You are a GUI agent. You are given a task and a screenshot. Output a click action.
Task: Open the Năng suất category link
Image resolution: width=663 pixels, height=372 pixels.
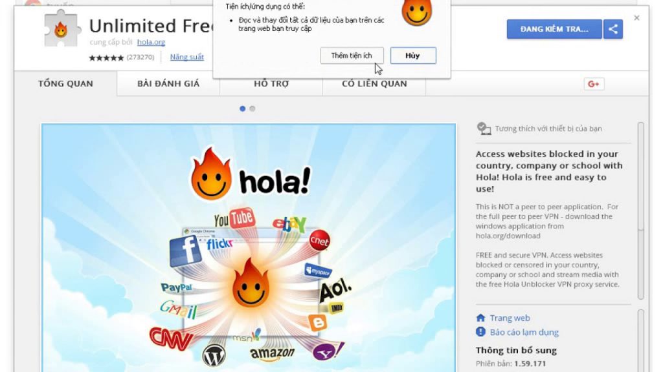(187, 57)
